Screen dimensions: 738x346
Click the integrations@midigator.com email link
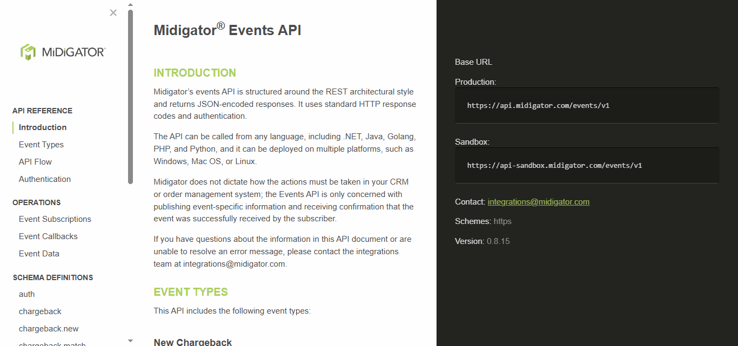[539, 202]
